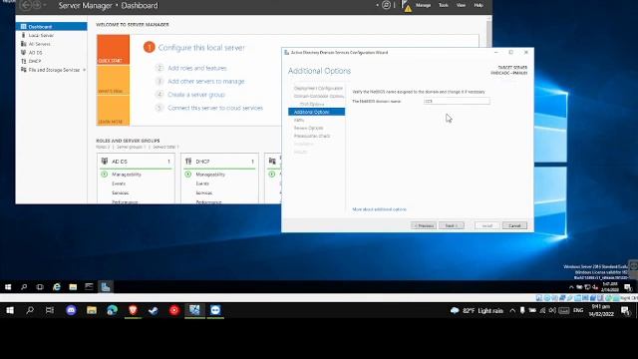638x359 pixels.
Task: Open the Manage menu
Action: 423,5
